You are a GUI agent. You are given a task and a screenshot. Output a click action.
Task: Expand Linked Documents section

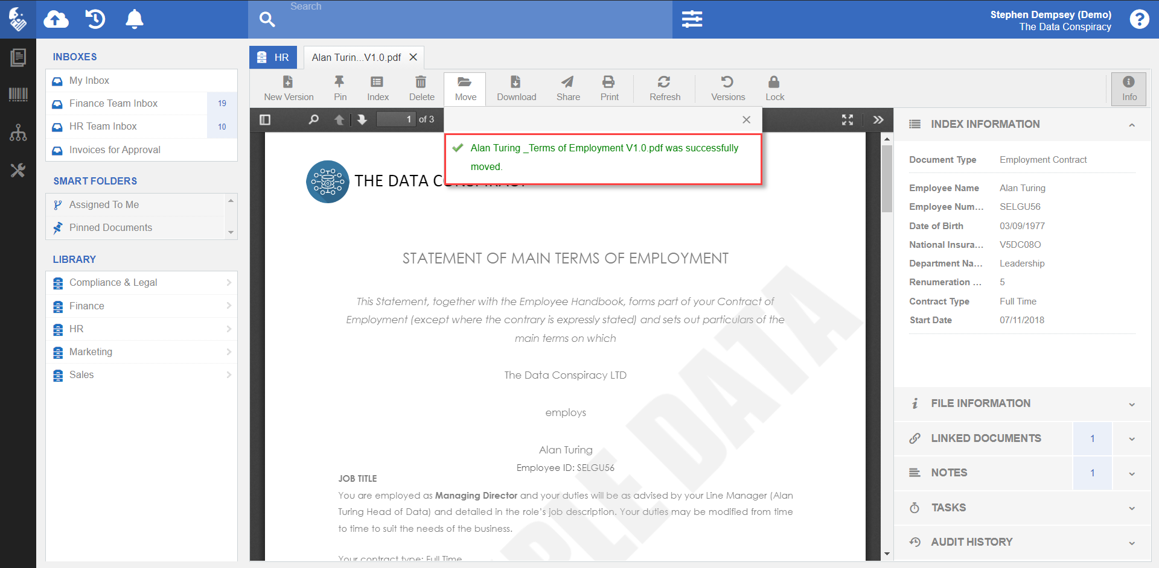click(1132, 439)
